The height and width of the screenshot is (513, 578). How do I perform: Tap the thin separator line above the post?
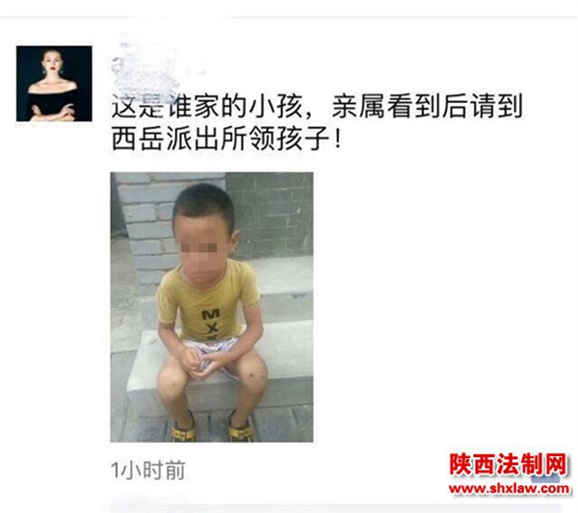pos(289,17)
